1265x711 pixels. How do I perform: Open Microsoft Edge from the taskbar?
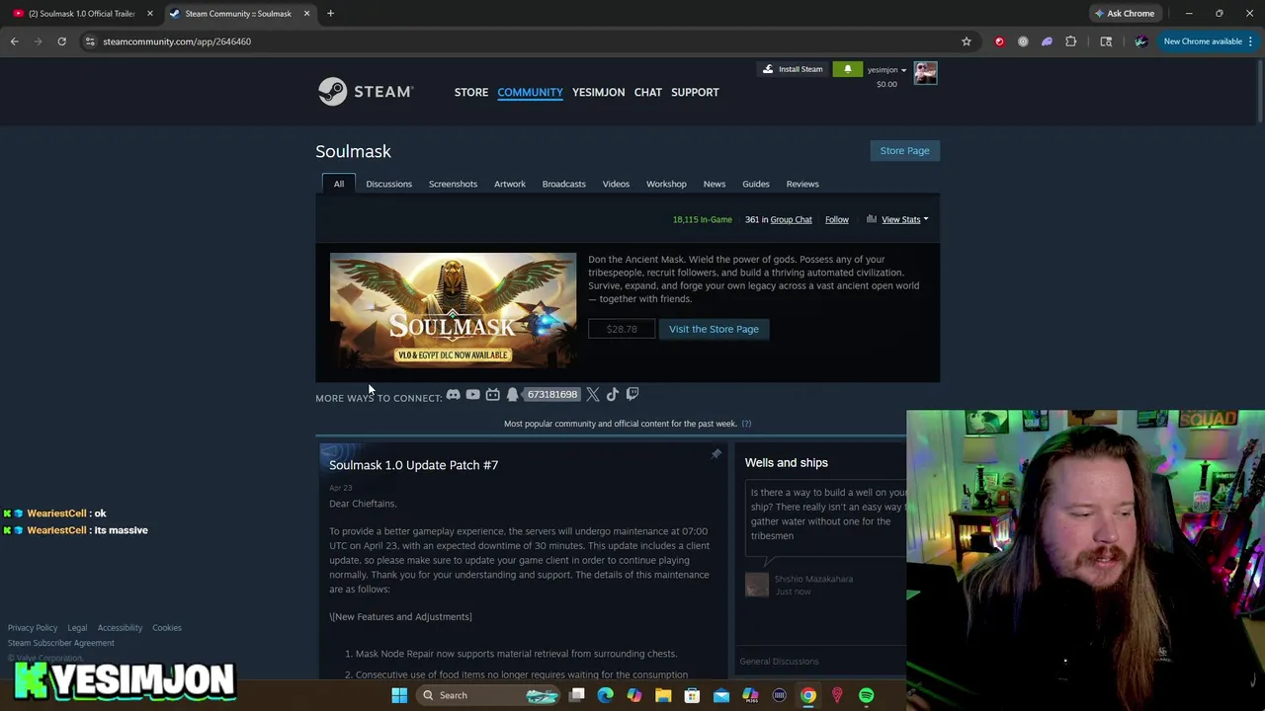click(605, 695)
